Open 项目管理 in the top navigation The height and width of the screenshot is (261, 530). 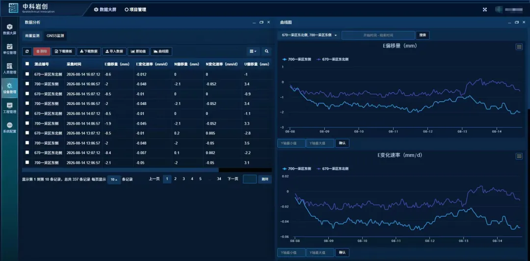(135, 9)
